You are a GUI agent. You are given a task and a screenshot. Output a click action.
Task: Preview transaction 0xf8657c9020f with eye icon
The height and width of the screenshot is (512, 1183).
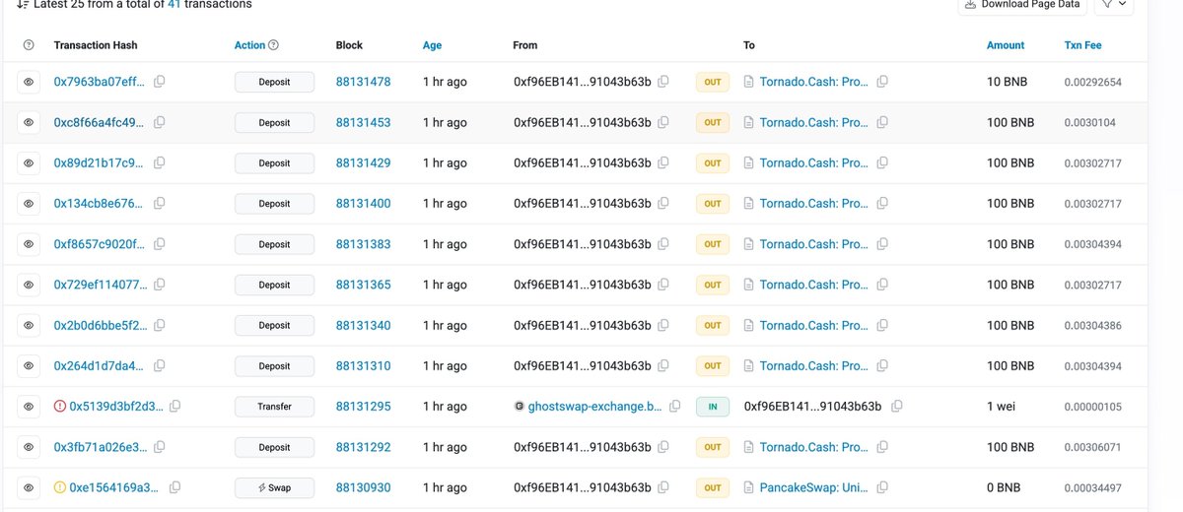(x=29, y=244)
